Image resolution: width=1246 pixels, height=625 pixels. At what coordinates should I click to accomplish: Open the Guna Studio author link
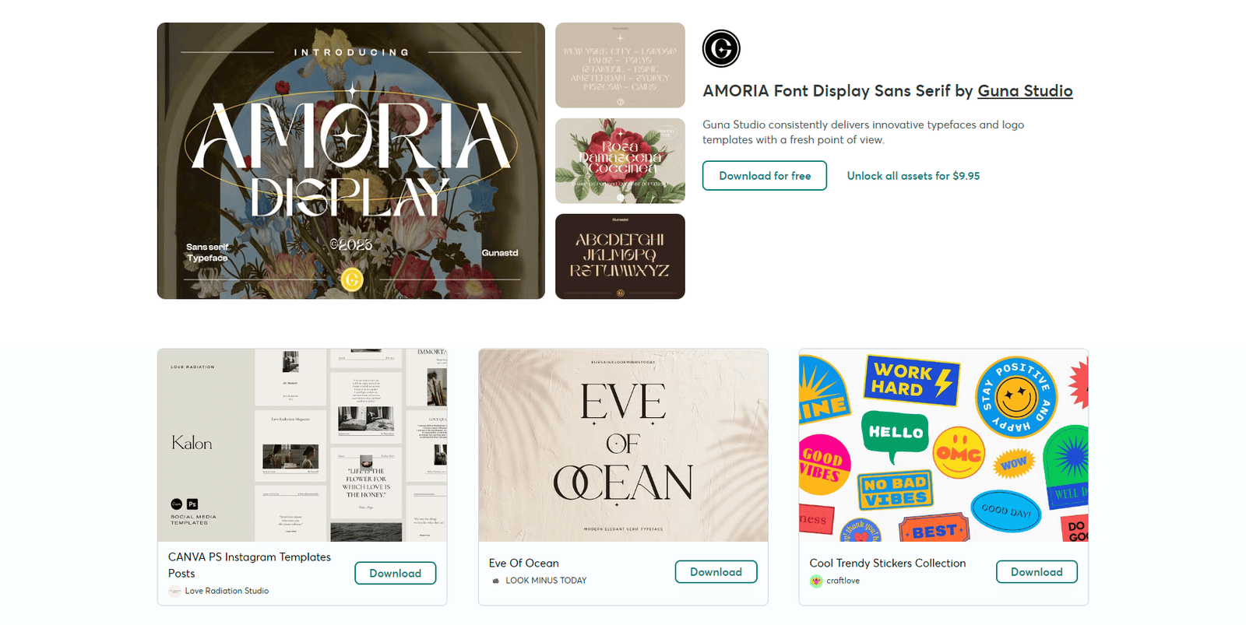coord(1025,91)
